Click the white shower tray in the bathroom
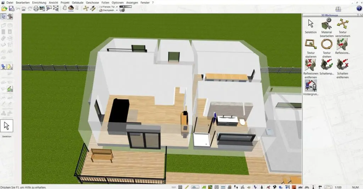Screen dimensions: 363x189 [202, 140]
